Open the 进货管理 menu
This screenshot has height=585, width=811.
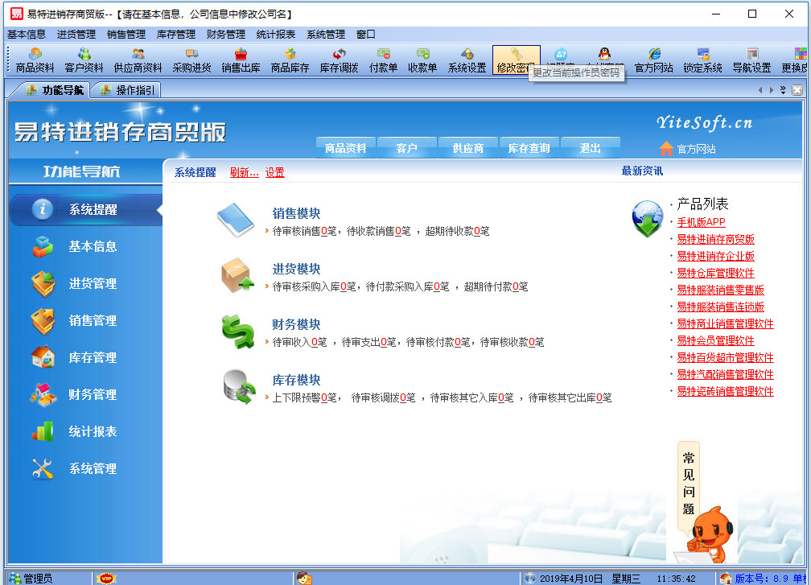tap(76, 34)
